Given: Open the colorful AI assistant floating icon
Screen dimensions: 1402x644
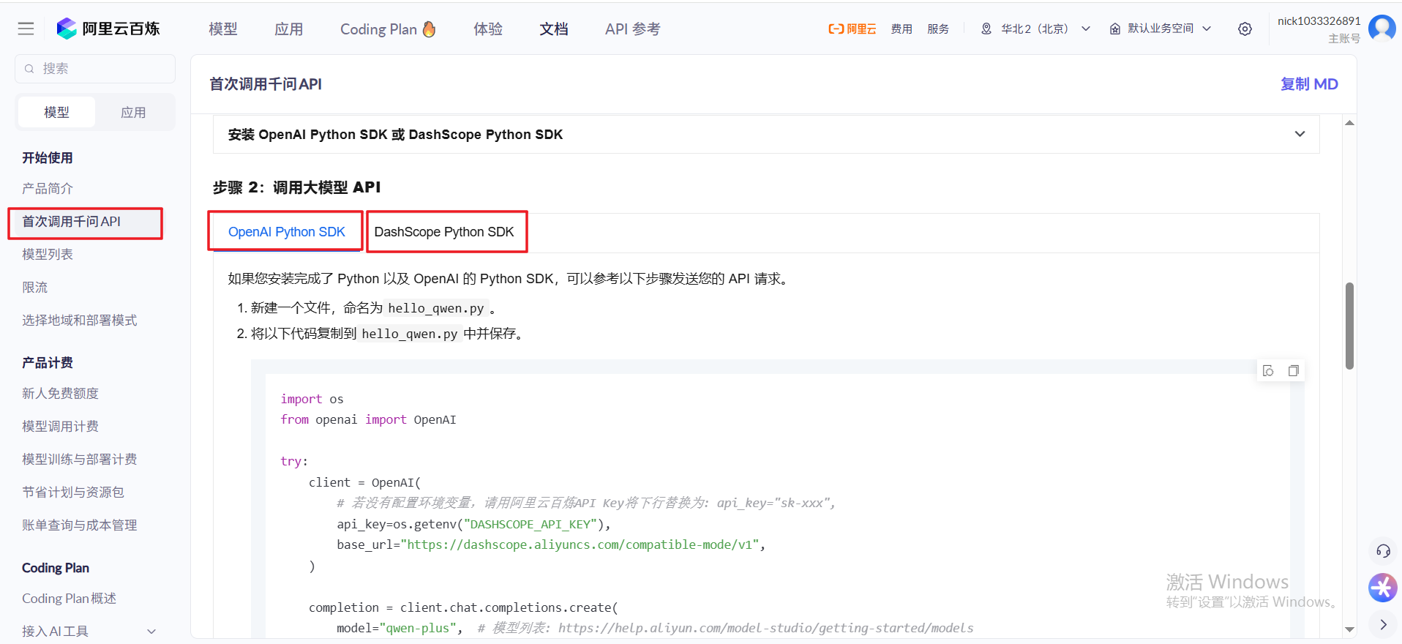Looking at the screenshot, I should point(1383,587).
